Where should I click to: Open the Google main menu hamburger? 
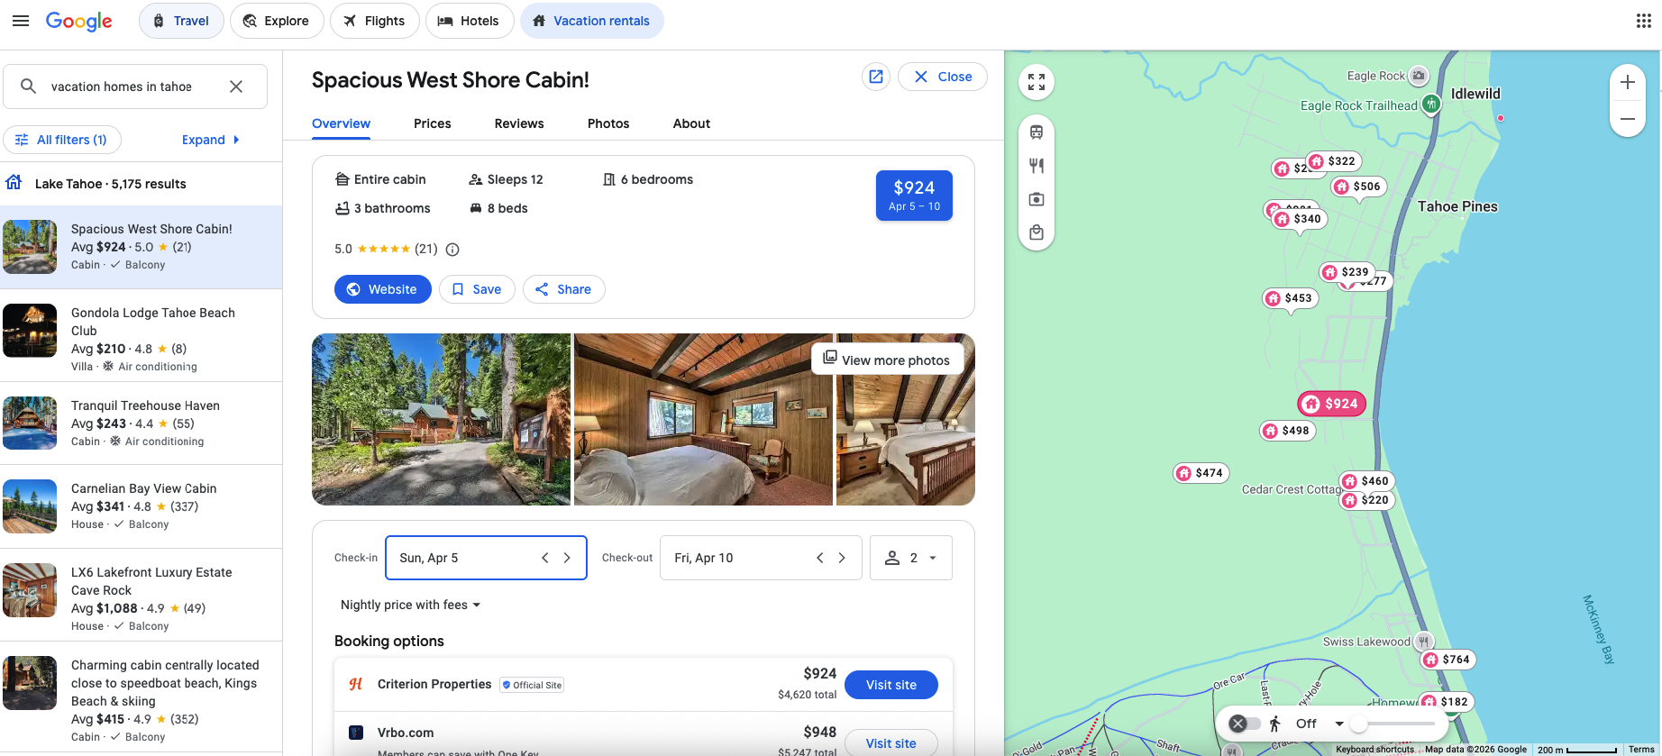[21, 21]
